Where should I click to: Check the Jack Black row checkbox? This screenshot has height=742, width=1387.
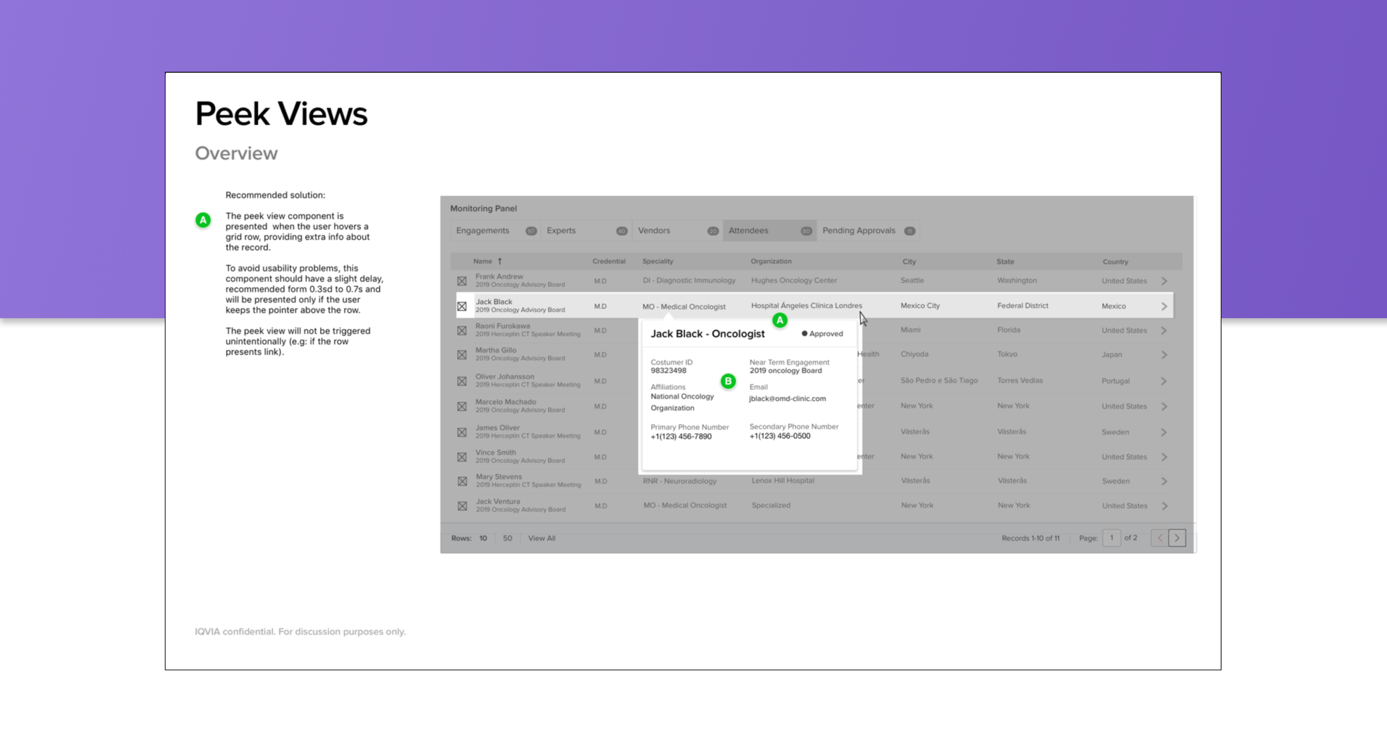point(462,306)
